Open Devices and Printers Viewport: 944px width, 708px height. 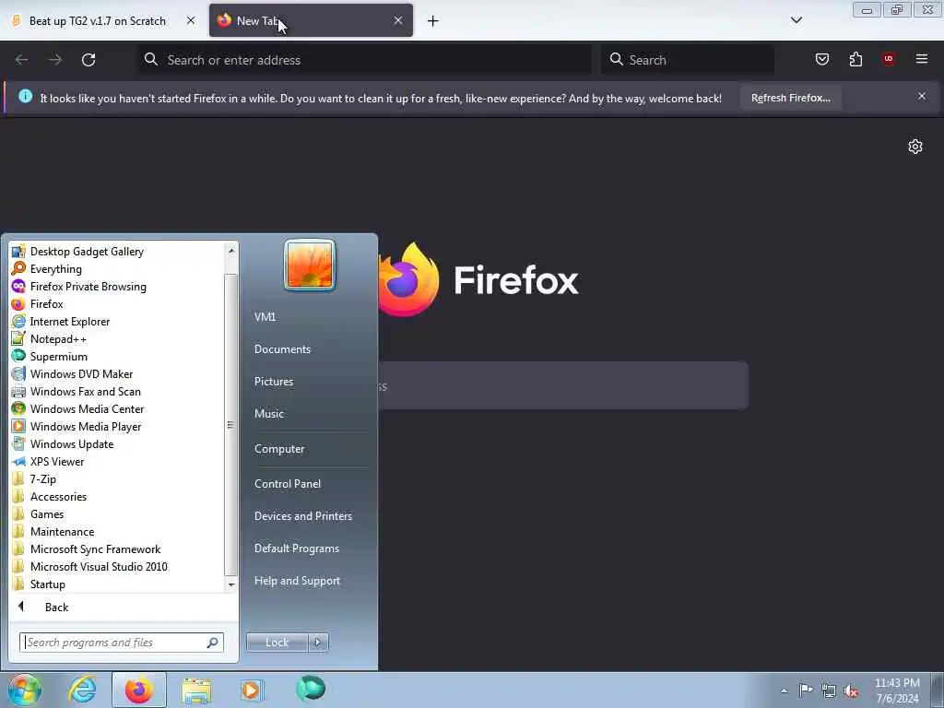point(302,516)
